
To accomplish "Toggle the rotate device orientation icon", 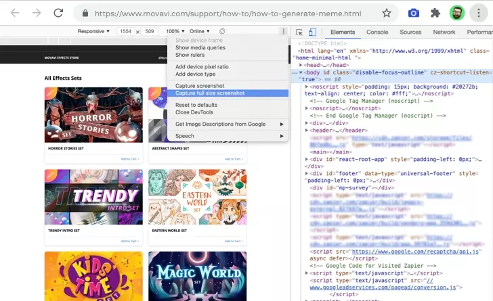I will (222, 31).
